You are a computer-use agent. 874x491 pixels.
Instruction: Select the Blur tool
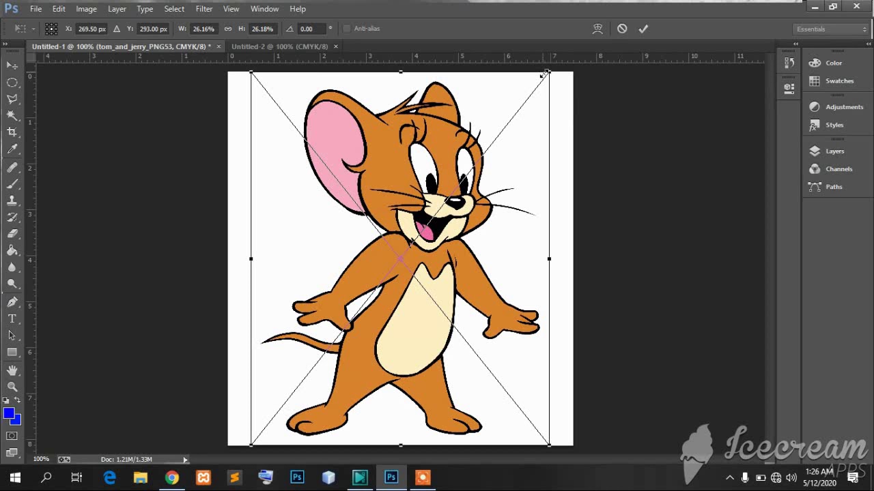point(12,267)
